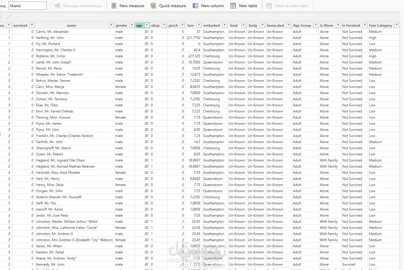Open the Is Survived column filter dropdown
Viewport: 404px width, 270px height.
click(x=365, y=25)
